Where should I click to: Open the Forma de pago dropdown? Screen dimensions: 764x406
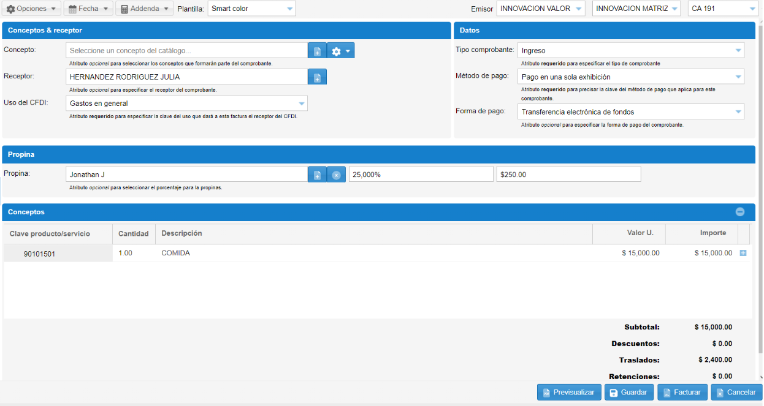click(x=630, y=112)
